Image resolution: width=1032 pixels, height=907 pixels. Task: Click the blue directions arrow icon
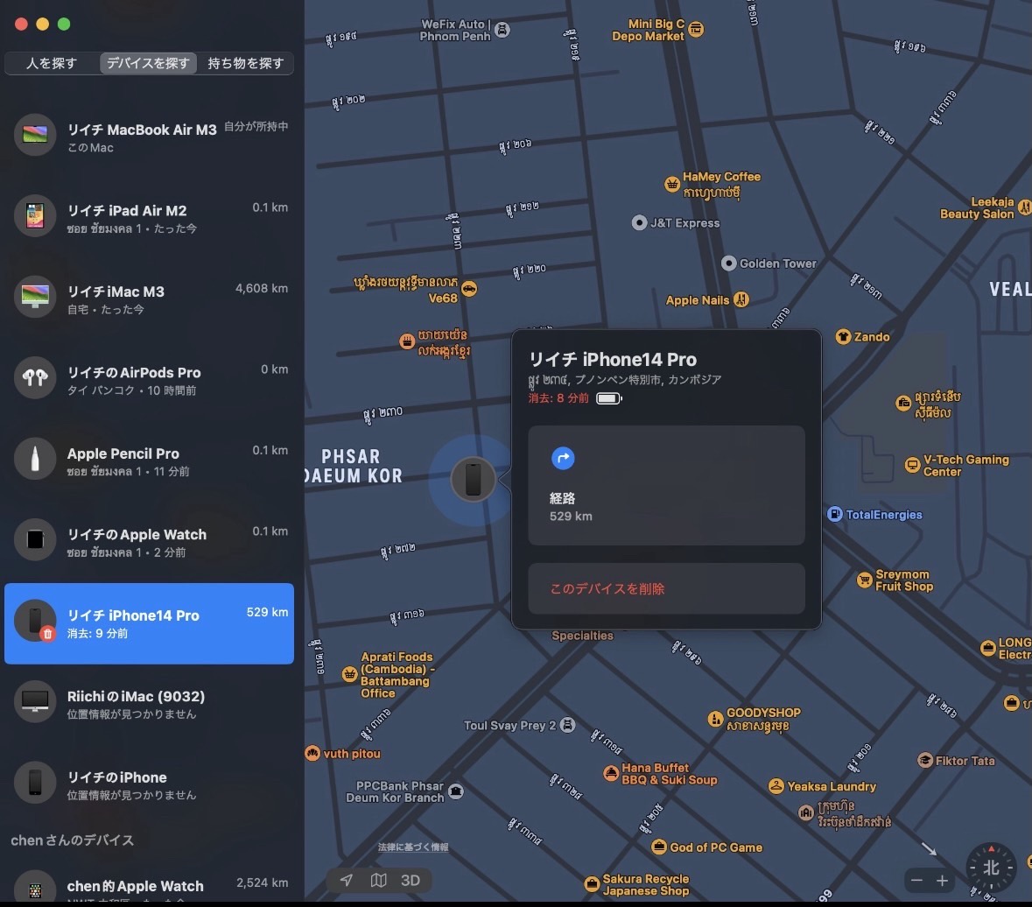click(563, 458)
